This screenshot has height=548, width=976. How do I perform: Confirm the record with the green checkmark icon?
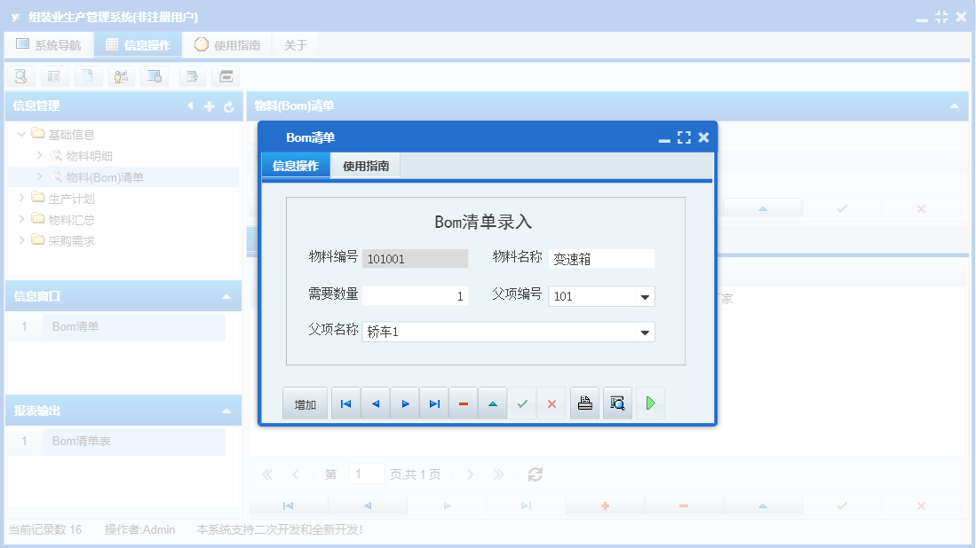click(522, 403)
